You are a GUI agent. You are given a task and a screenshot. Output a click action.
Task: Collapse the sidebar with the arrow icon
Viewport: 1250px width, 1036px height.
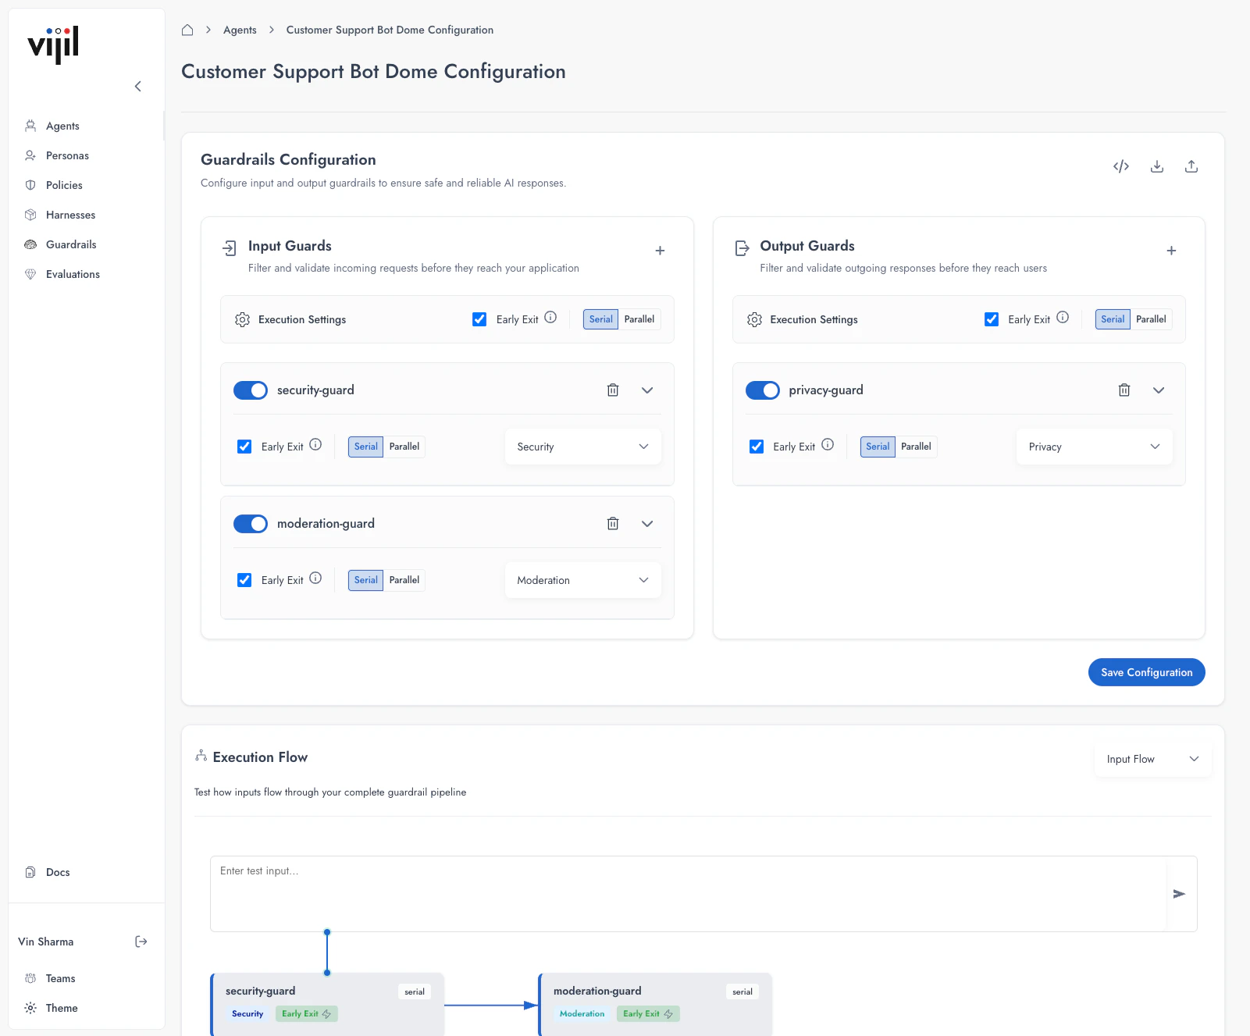click(x=138, y=86)
